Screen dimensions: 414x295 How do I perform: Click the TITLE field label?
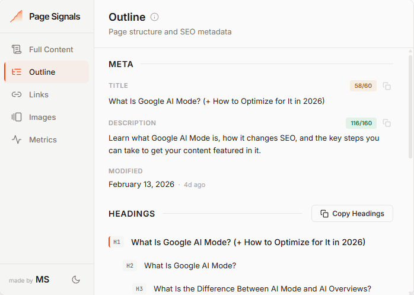[118, 85]
